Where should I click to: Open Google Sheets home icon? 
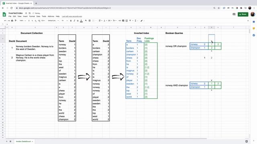pyautogui.click(x=4, y=14)
